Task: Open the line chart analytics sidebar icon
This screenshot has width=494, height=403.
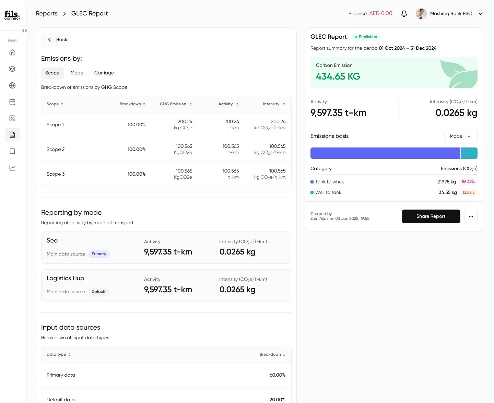Action: point(12,168)
